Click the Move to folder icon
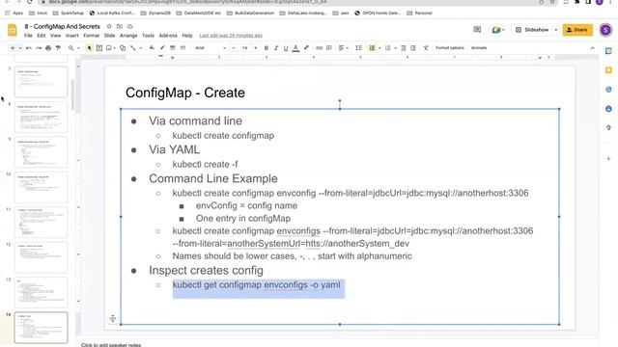Screen dimensions: 618x347 tap(120, 26)
